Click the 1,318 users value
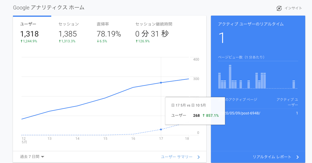 pyautogui.click(x=29, y=34)
